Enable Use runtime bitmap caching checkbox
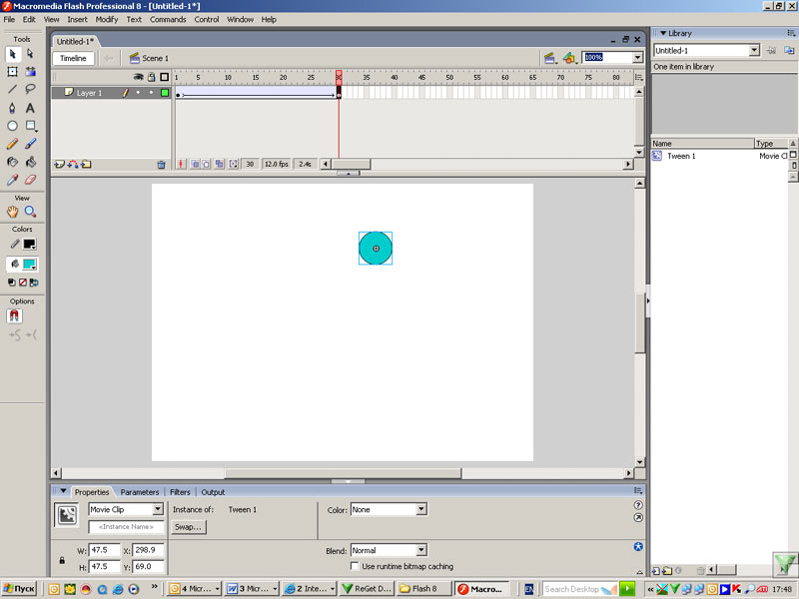The width and height of the screenshot is (799, 599). 355,566
